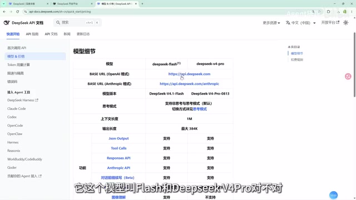This screenshot has height=200, width=356.
Task: Open the 开放平台 external link
Action: pos(330,22)
